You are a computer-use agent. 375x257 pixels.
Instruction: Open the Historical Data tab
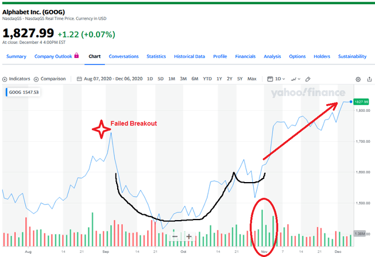pos(189,57)
